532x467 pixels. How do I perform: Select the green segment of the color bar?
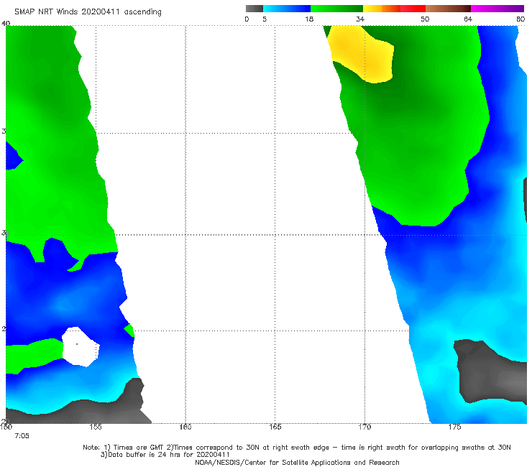tap(336, 9)
